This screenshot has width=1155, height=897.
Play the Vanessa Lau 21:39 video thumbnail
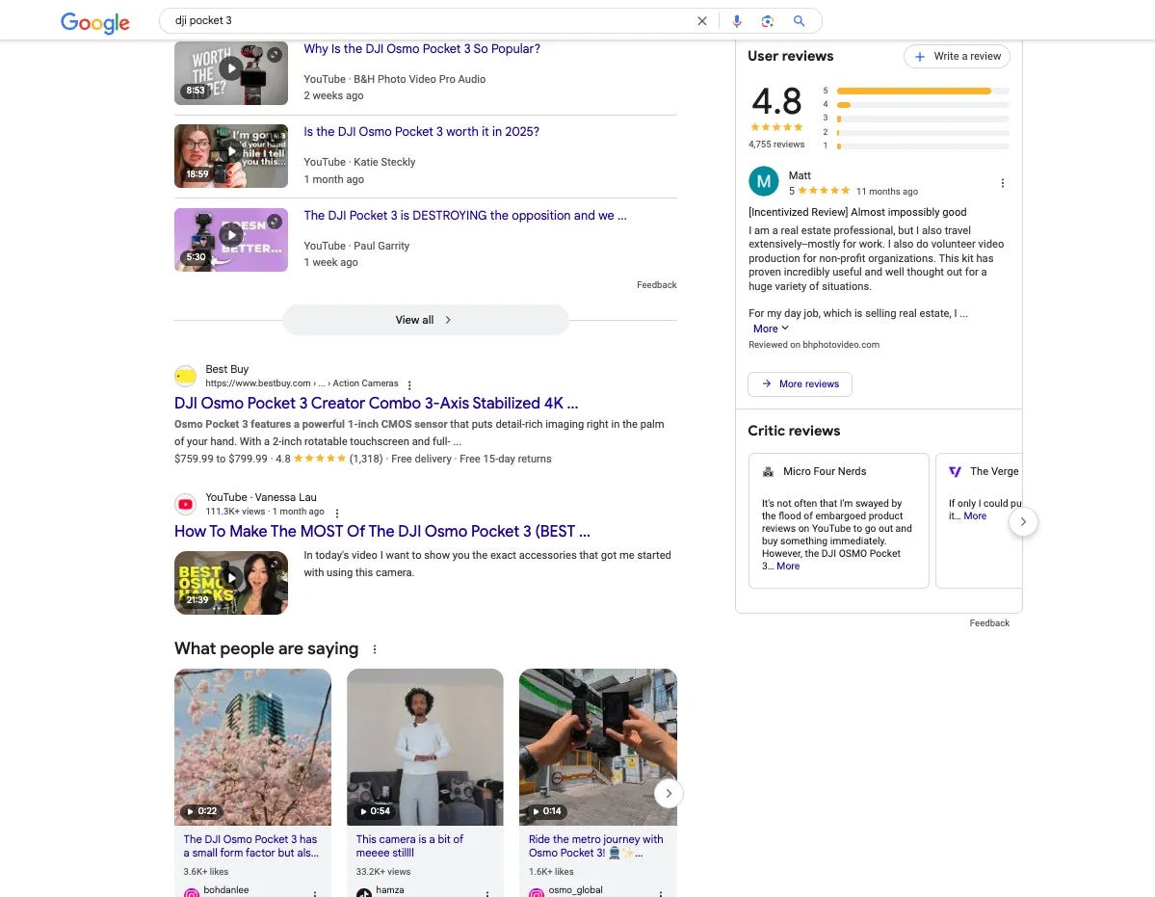(x=230, y=583)
